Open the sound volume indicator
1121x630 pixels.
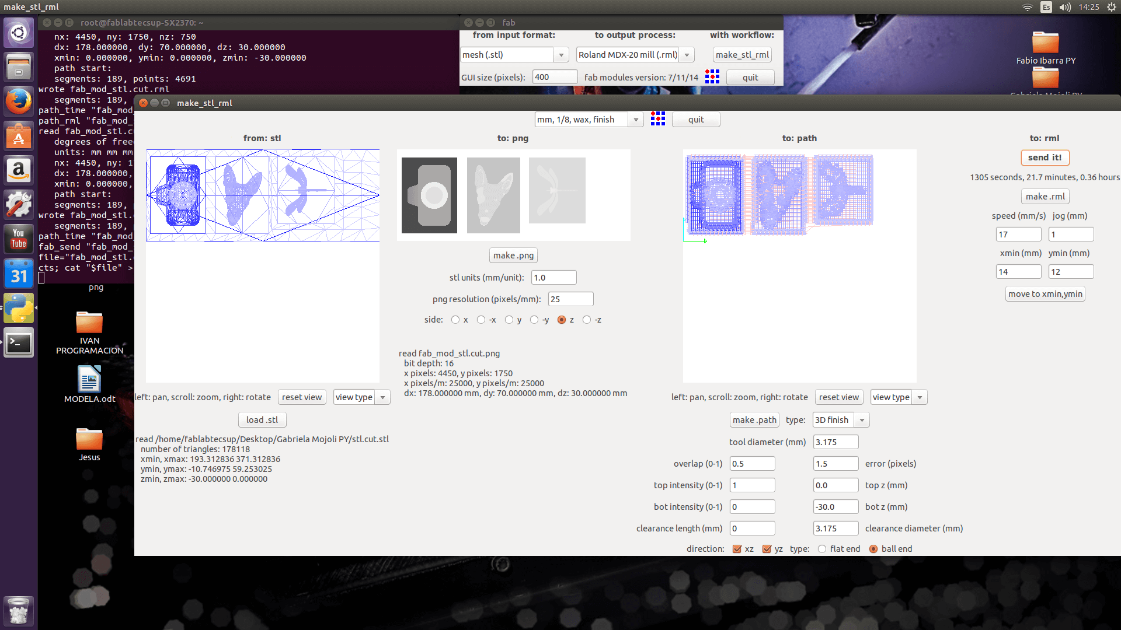(1065, 7)
